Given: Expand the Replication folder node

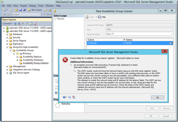Looking at the screenshot, I should click(x=7, y=44).
